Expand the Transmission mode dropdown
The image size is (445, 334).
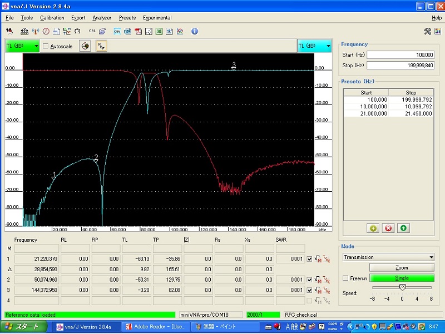pyautogui.click(x=388, y=257)
